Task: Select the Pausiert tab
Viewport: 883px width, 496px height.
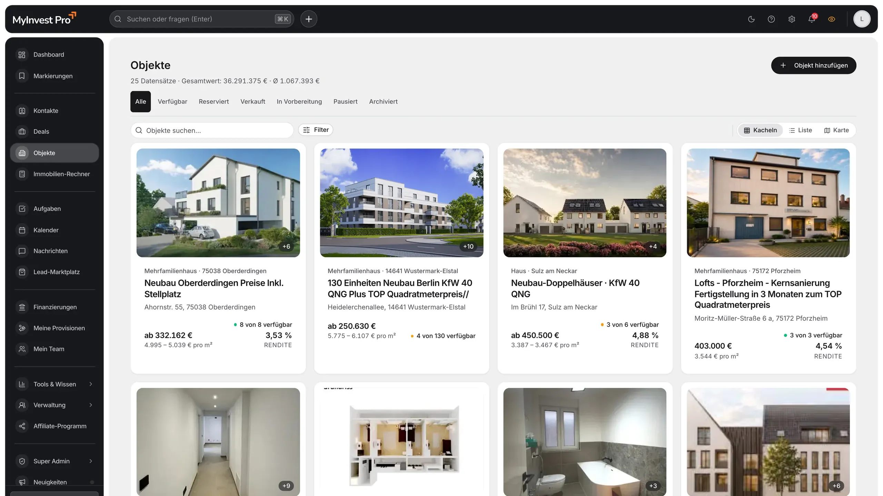Action: pos(345,102)
